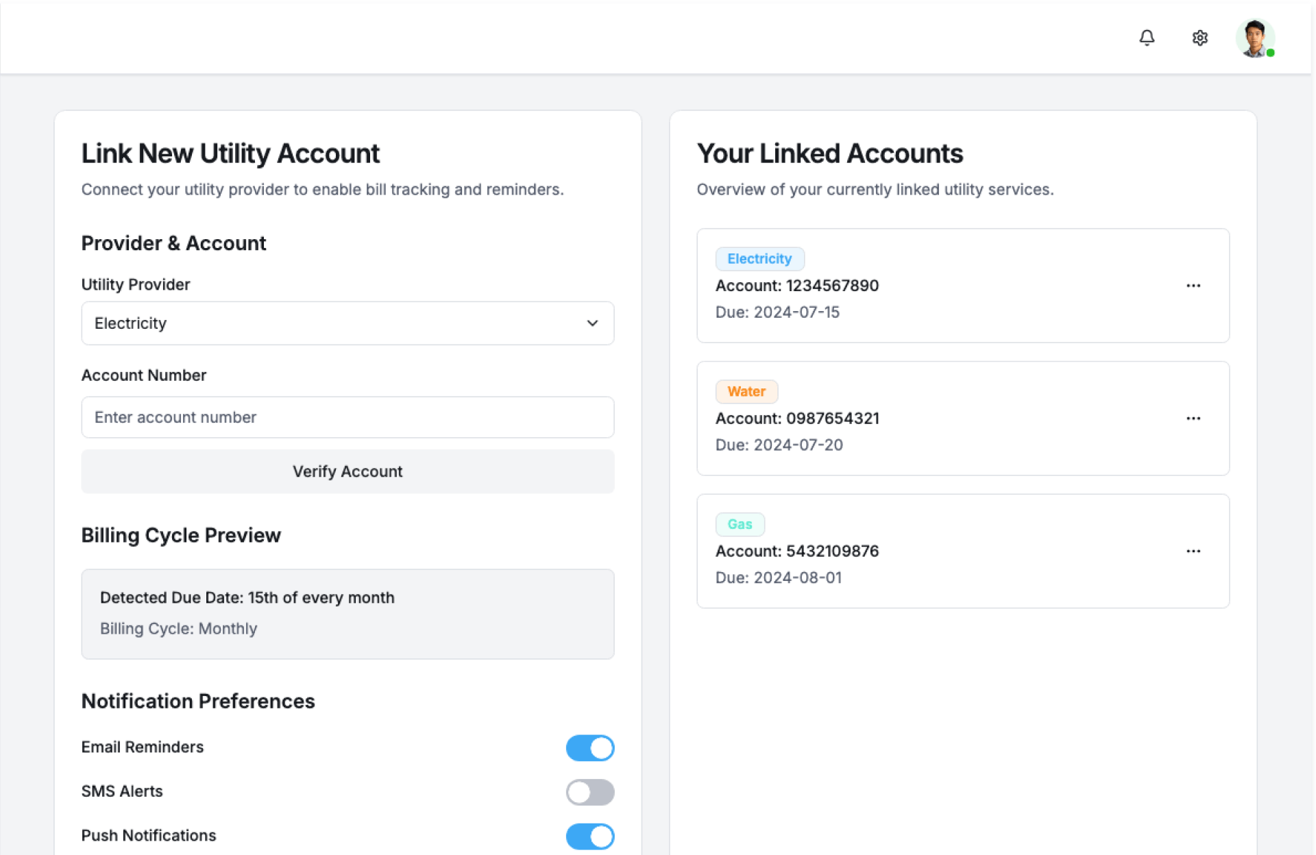Click the Water tag badge
The width and height of the screenshot is (1316, 855).
click(x=746, y=392)
